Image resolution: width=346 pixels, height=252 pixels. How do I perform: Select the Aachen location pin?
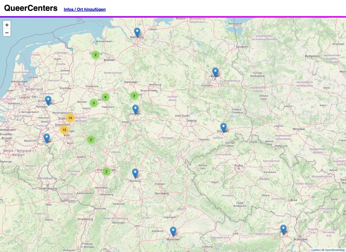pyautogui.click(x=47, y=138)
